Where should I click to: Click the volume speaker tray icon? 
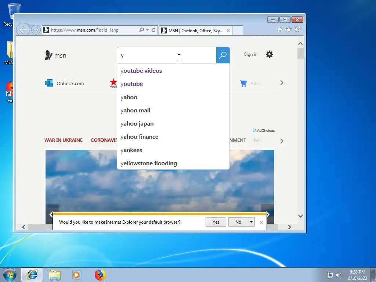pyautogui.click(x=339, y=275)
